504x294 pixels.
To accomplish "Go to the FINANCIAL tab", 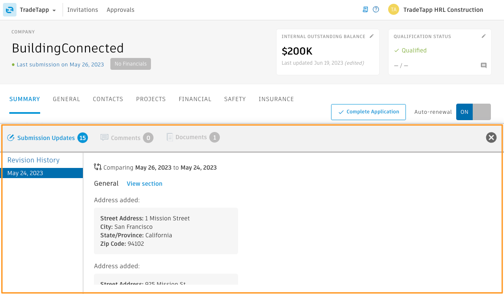I will tap(195, 99).
